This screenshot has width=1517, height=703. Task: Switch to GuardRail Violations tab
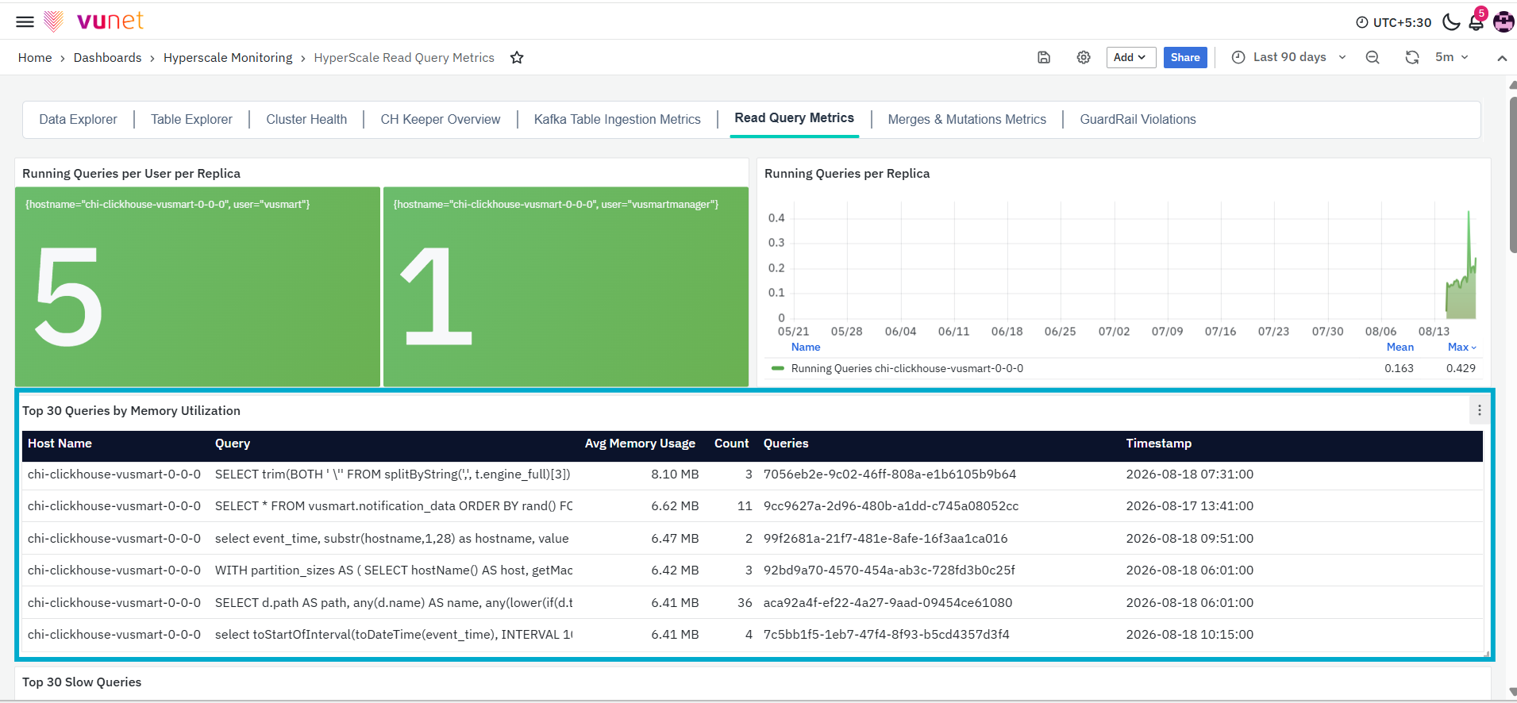pyautogui.click(x=1138, y=119)
